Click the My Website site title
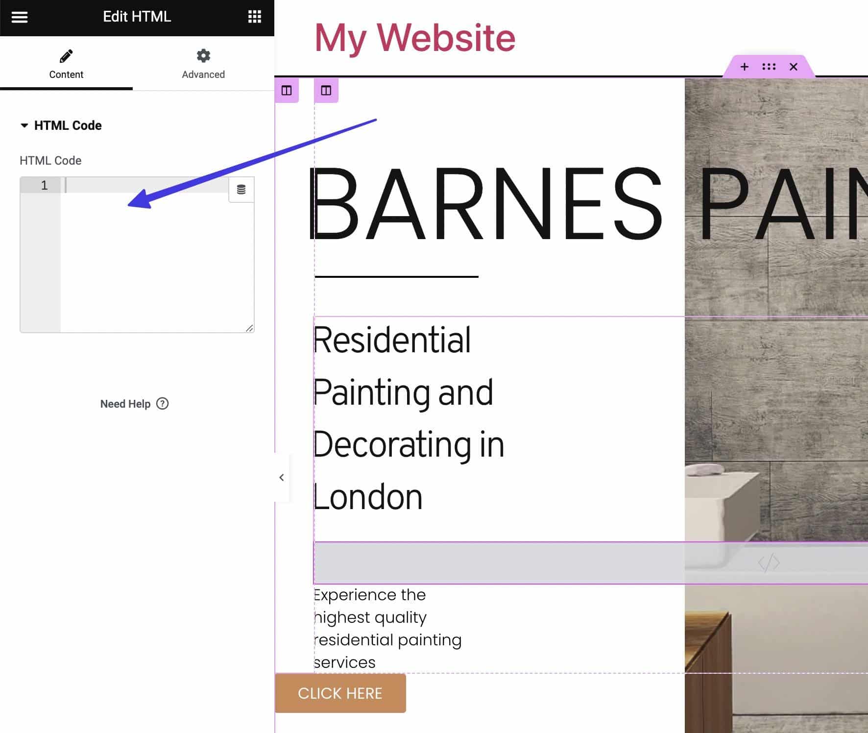This screenshot has width=868, height=733. coord(414,38)
